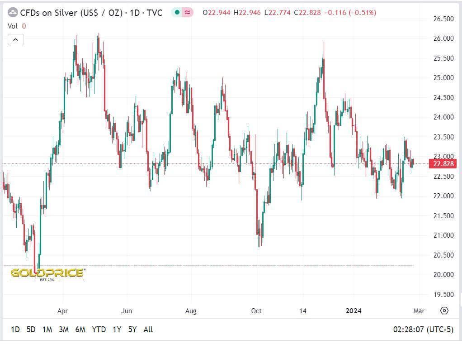Choose the YTD range button
The width and height of the screenshot is (462, 344).
tap(99, 330)
